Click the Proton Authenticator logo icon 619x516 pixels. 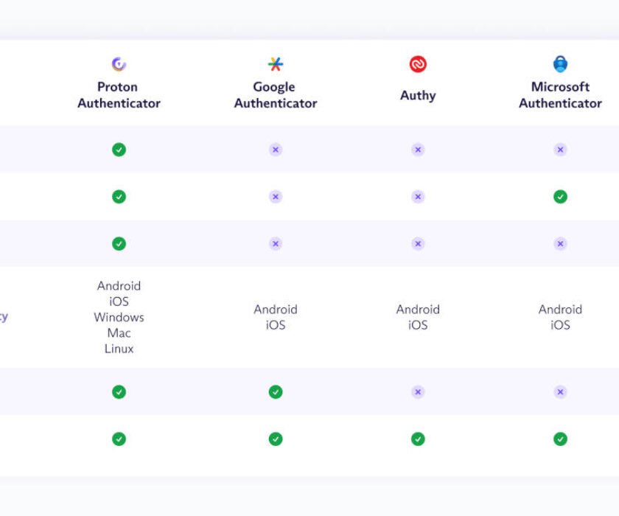(x=119, y=64)
